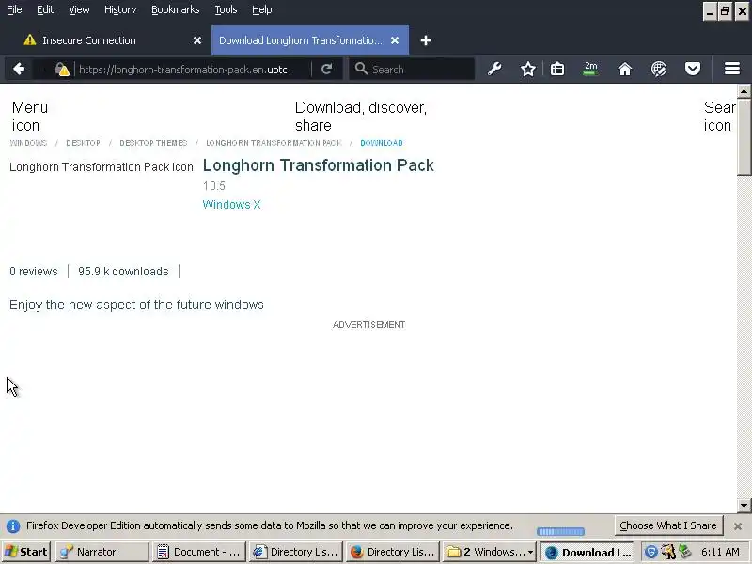Click the page scrollbar up arrow

pos(744,90)
